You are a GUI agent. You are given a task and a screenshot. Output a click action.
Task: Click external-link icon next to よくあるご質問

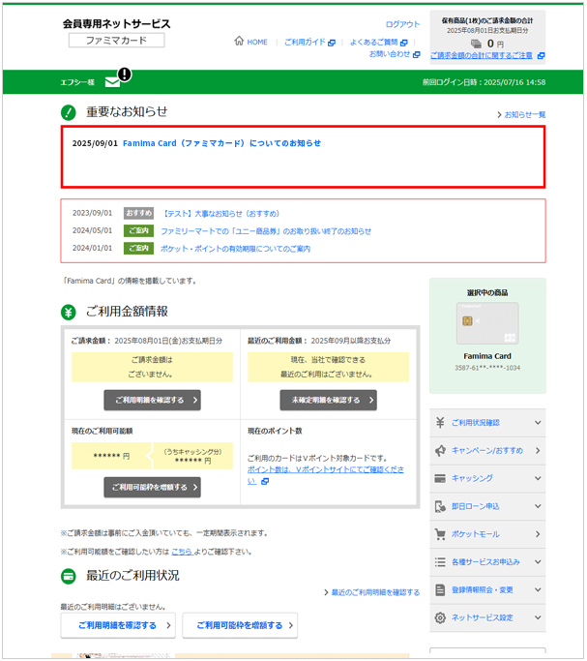coord(404,43)
